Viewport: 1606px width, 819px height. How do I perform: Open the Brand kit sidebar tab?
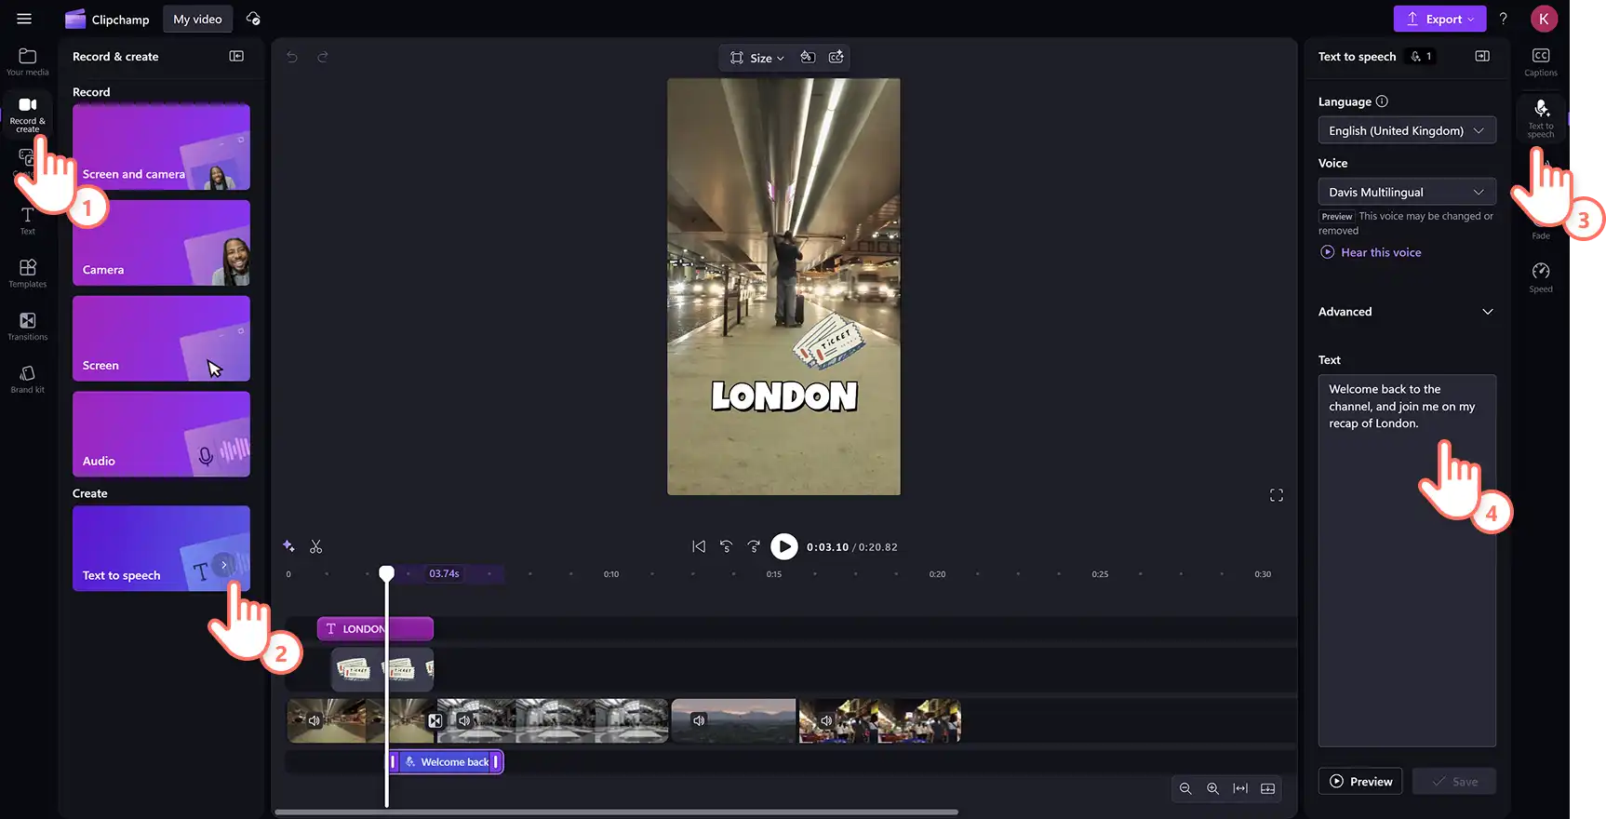(27, 379)
